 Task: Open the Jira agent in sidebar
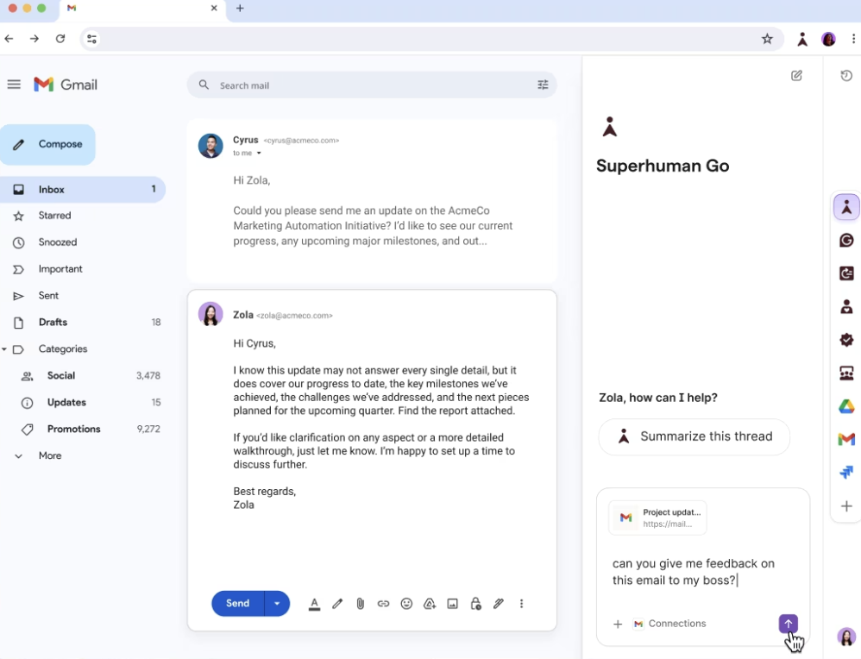[x=846, y=473]
